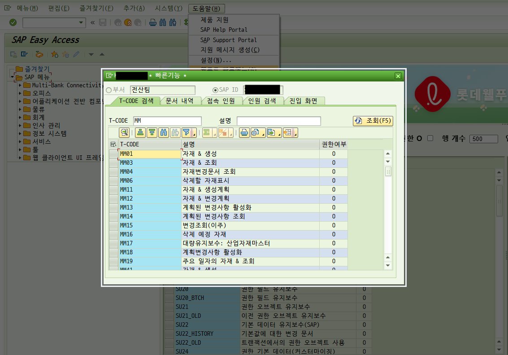Viewport: 508px width, 355px height.
Task: Click the favorites move-down arrow in Easy Access
Action: pyautogui.click(x=91, y=54)
